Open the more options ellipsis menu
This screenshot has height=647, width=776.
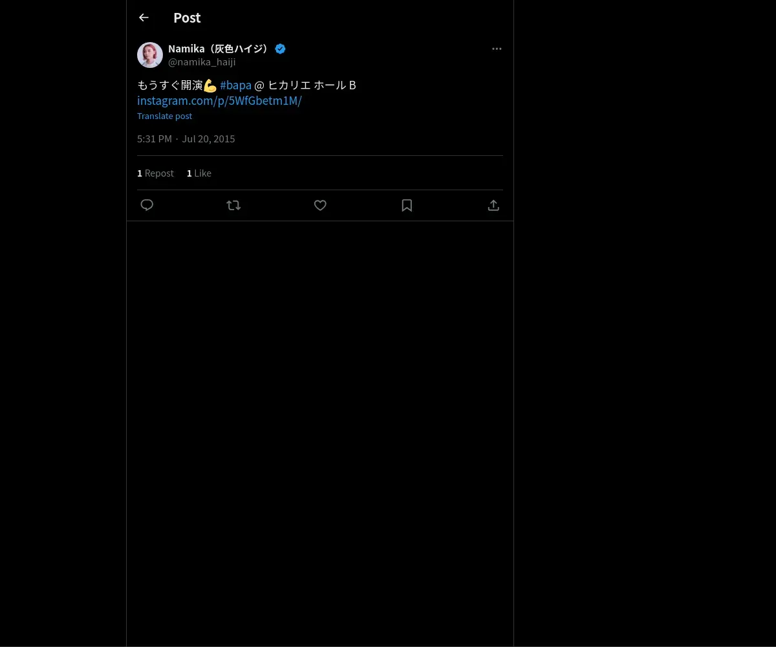497,49
